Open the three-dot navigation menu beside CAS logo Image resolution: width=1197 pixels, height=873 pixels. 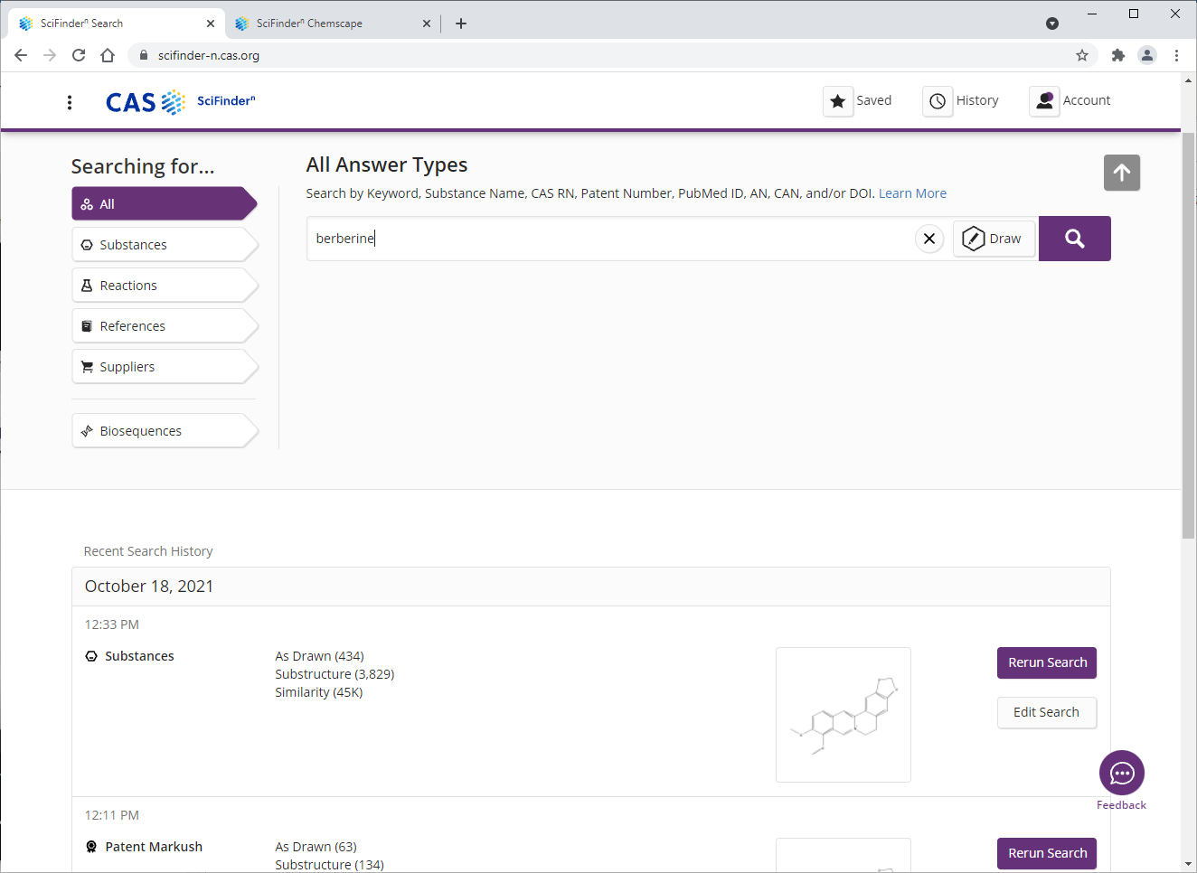[x=70, y=101]
